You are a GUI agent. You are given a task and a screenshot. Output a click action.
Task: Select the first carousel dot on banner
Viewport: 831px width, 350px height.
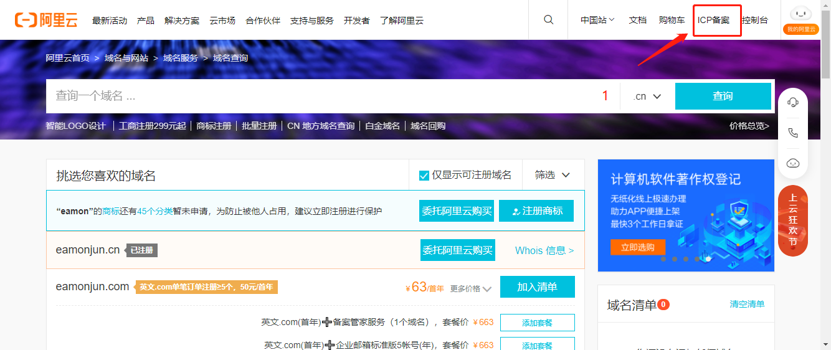tap(663, 259)
